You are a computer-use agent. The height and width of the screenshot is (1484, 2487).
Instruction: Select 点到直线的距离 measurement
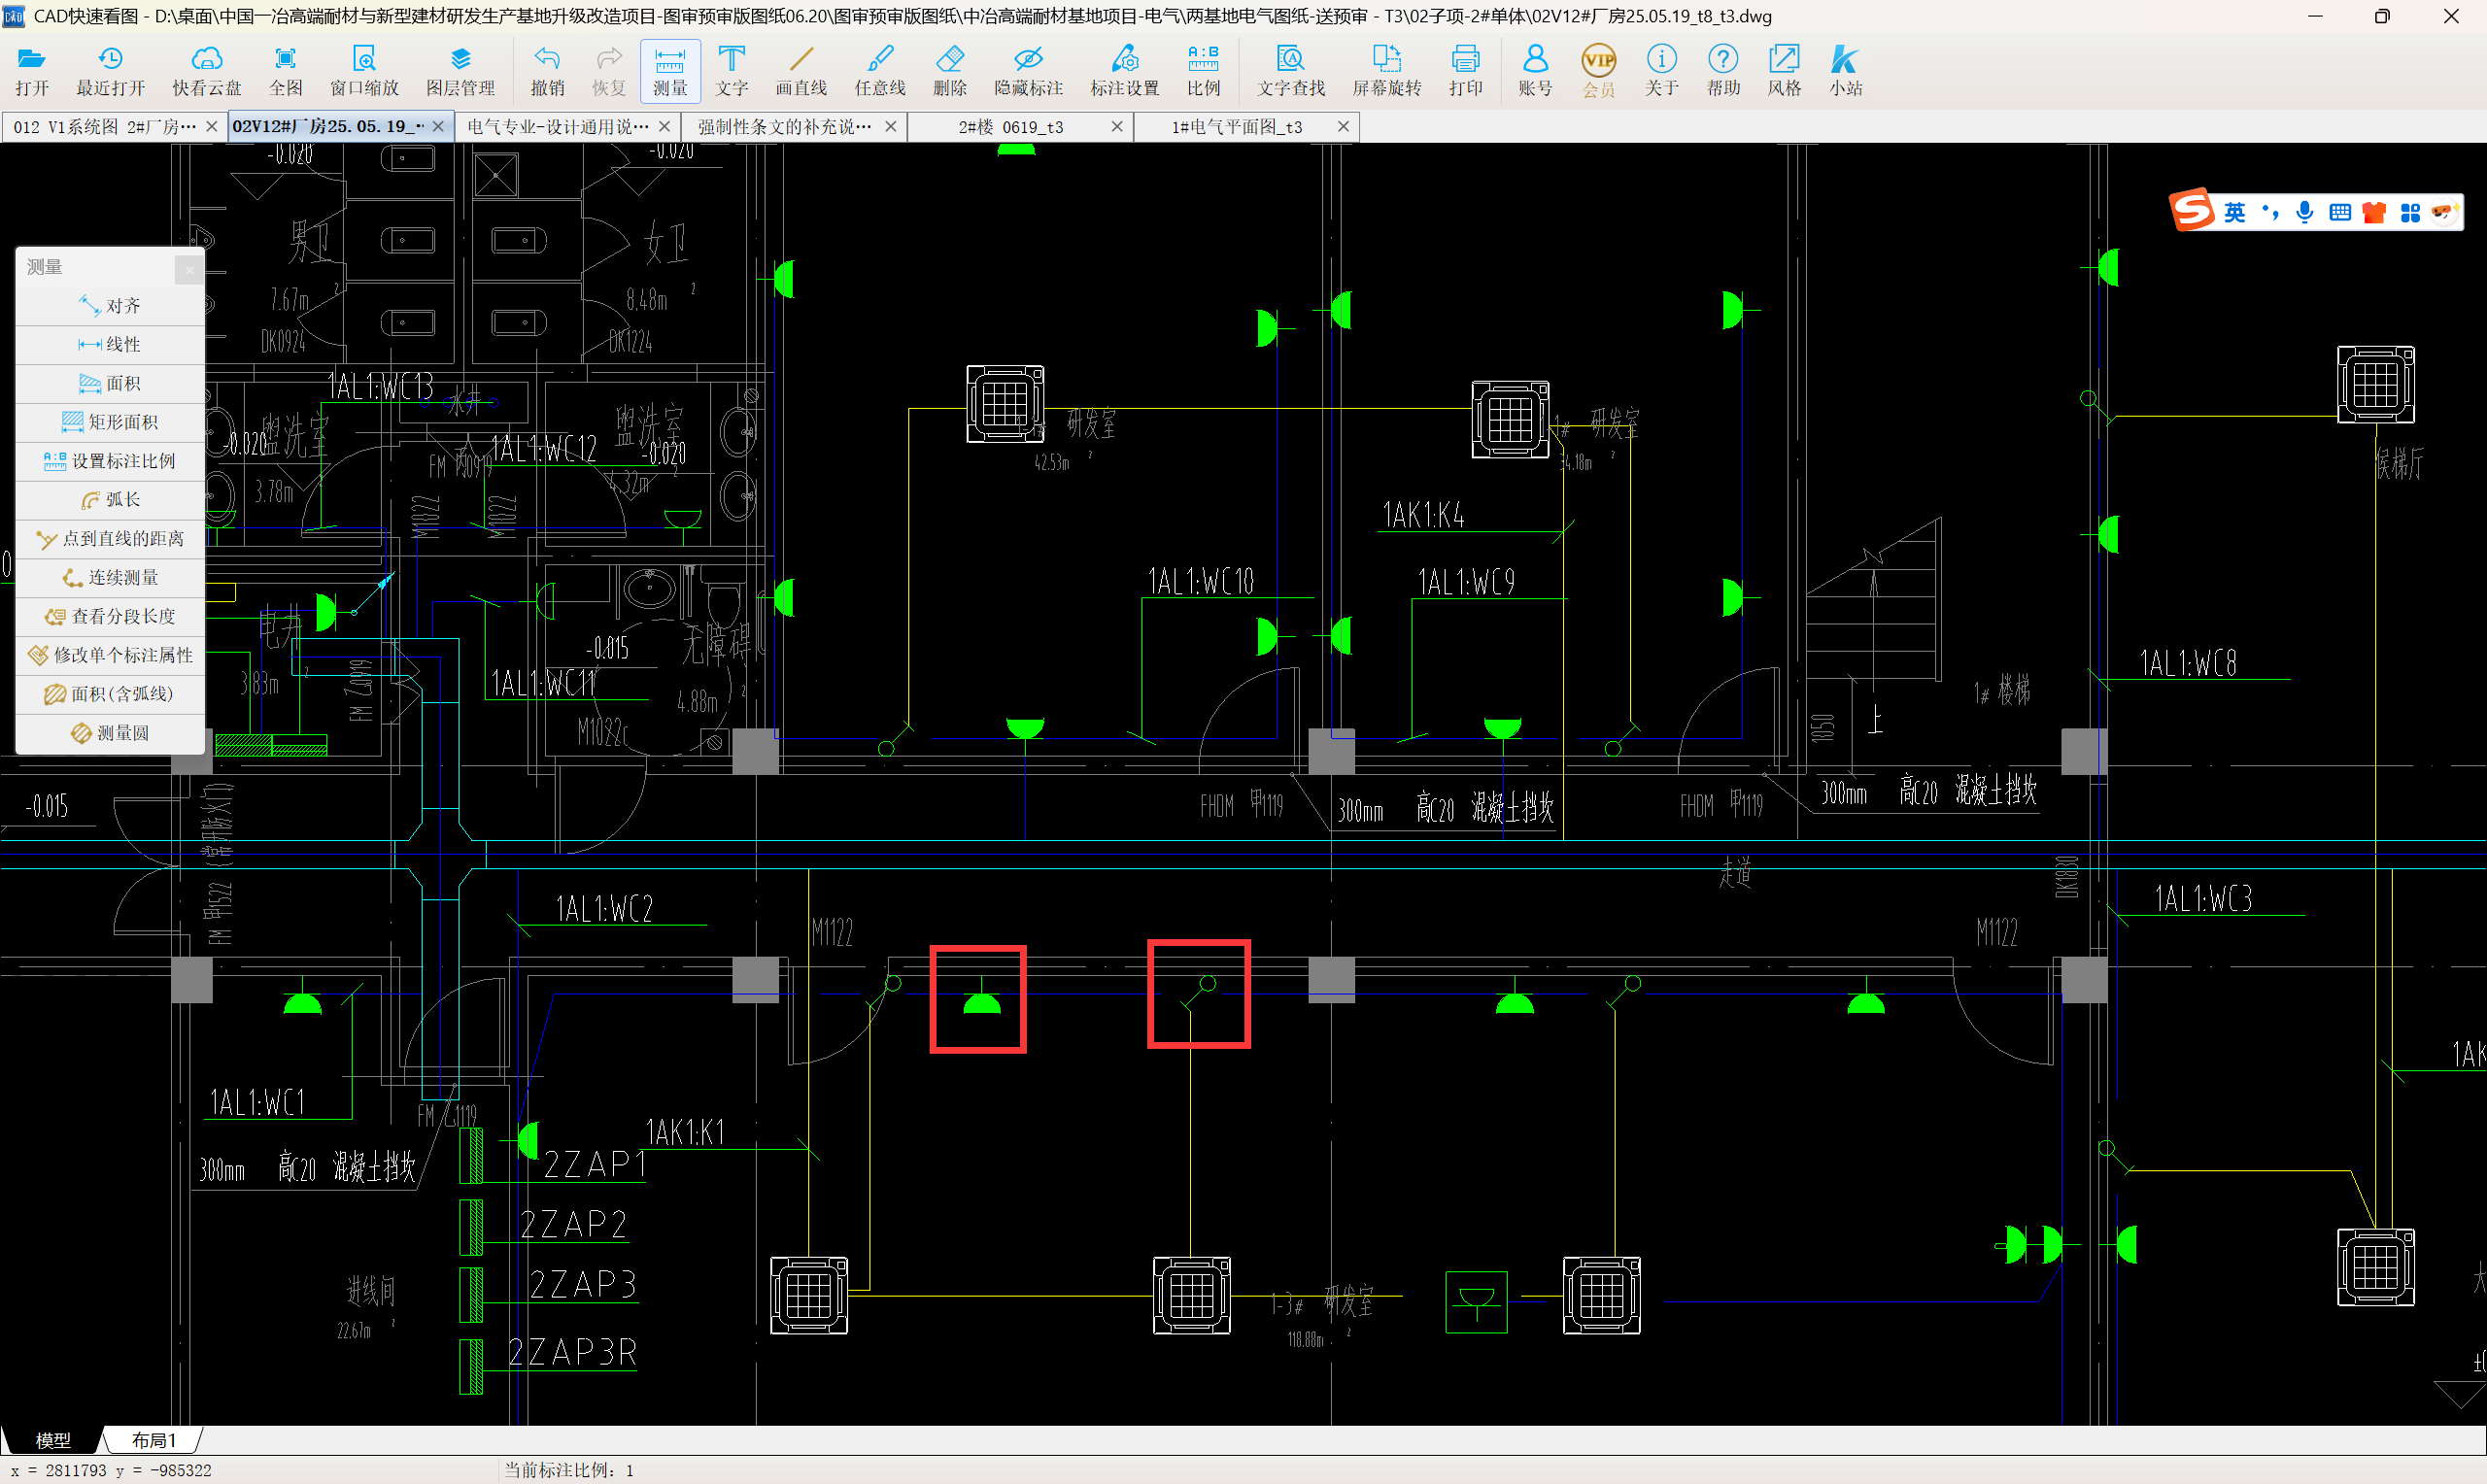click(110, 539)
